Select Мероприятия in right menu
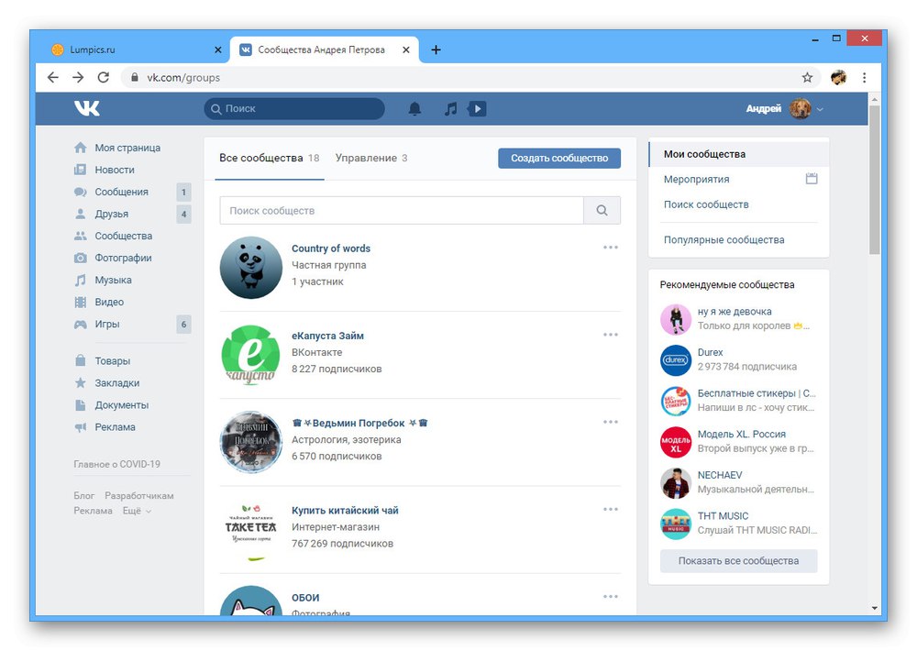This screenshot has height=651, width=917. point(697,179)
